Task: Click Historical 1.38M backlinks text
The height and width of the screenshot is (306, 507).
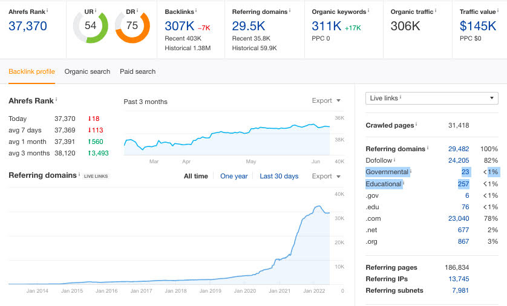Action: tap(188, 48)
